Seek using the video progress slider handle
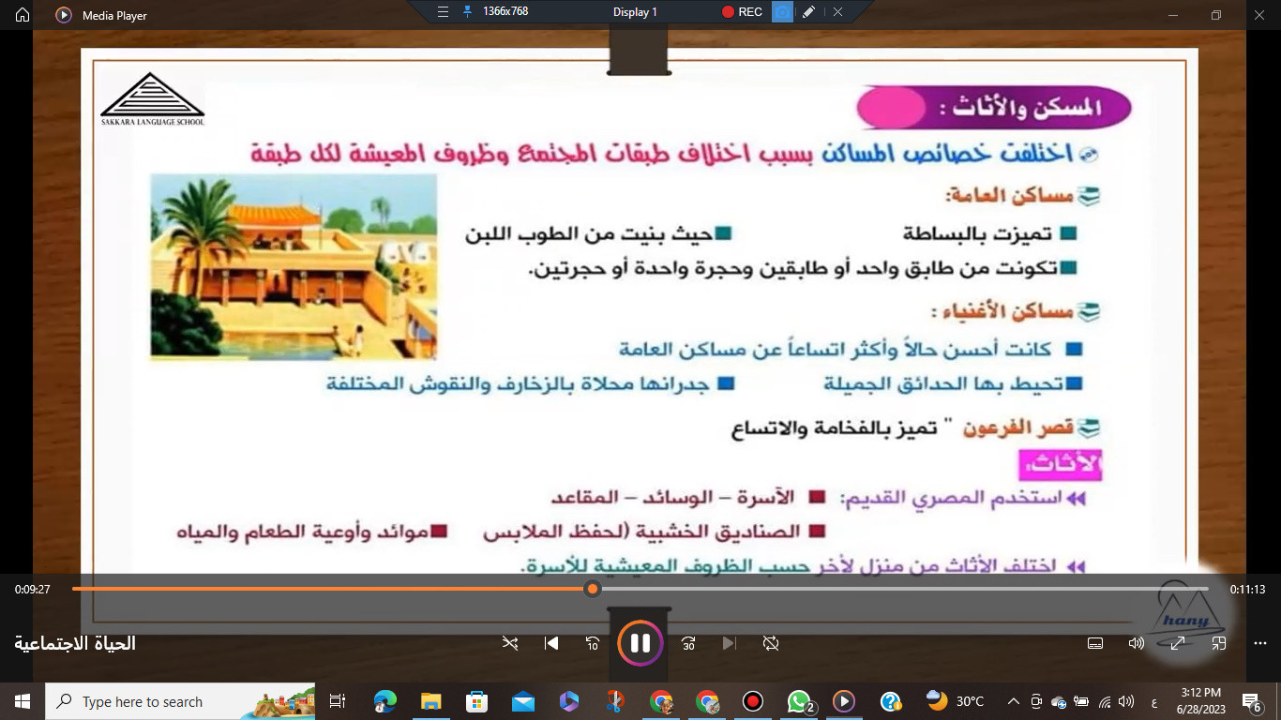Screen dimensions: 1281x720 coord(592,589)
